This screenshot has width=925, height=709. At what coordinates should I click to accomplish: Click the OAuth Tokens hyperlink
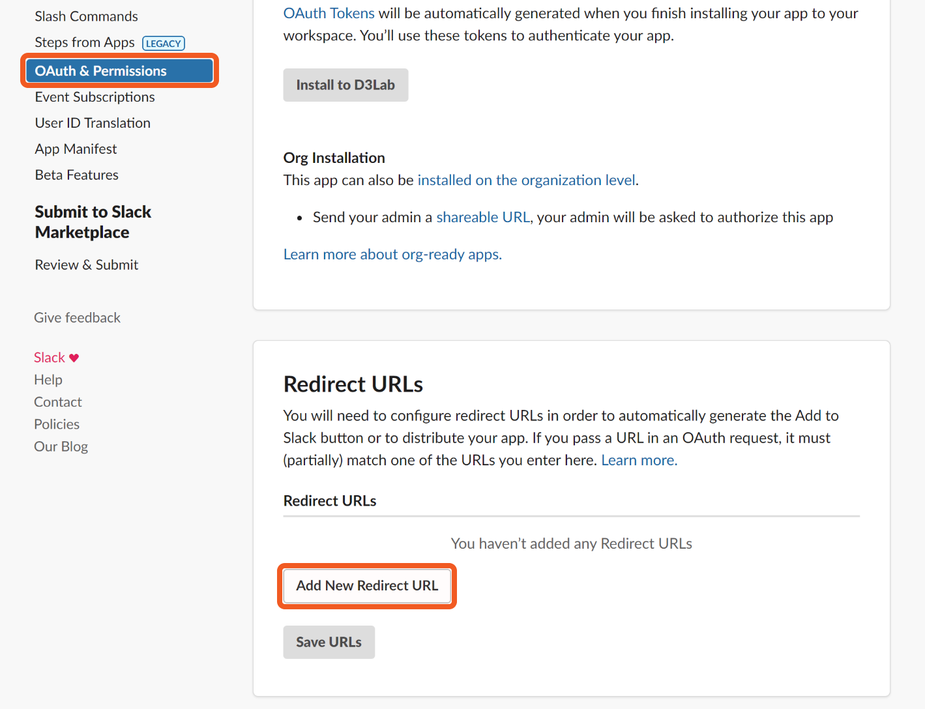(x=329, y=14)
